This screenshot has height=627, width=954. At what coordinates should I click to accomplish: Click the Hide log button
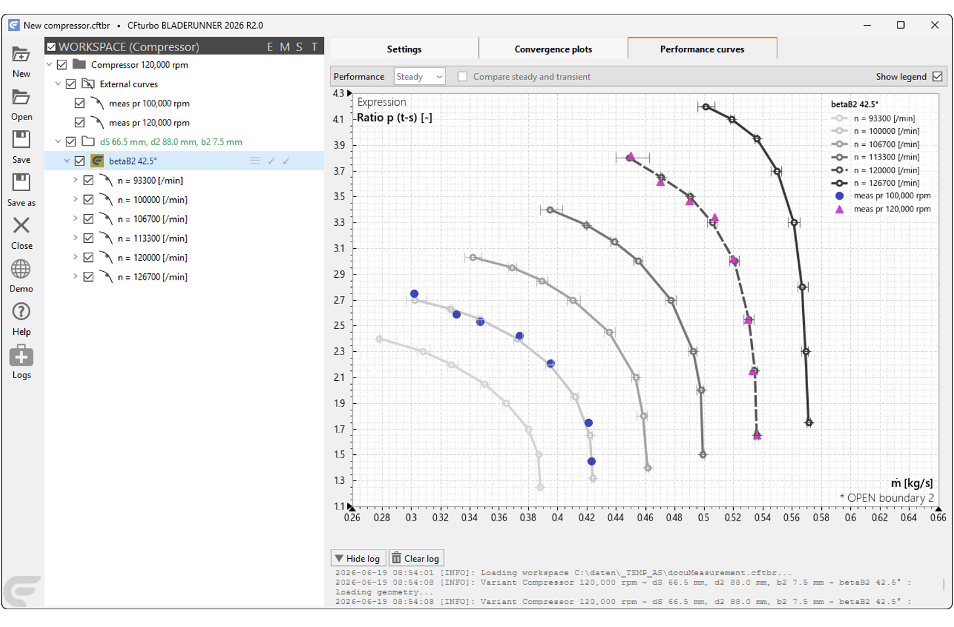pyautogui.click(x=358, y=558)
